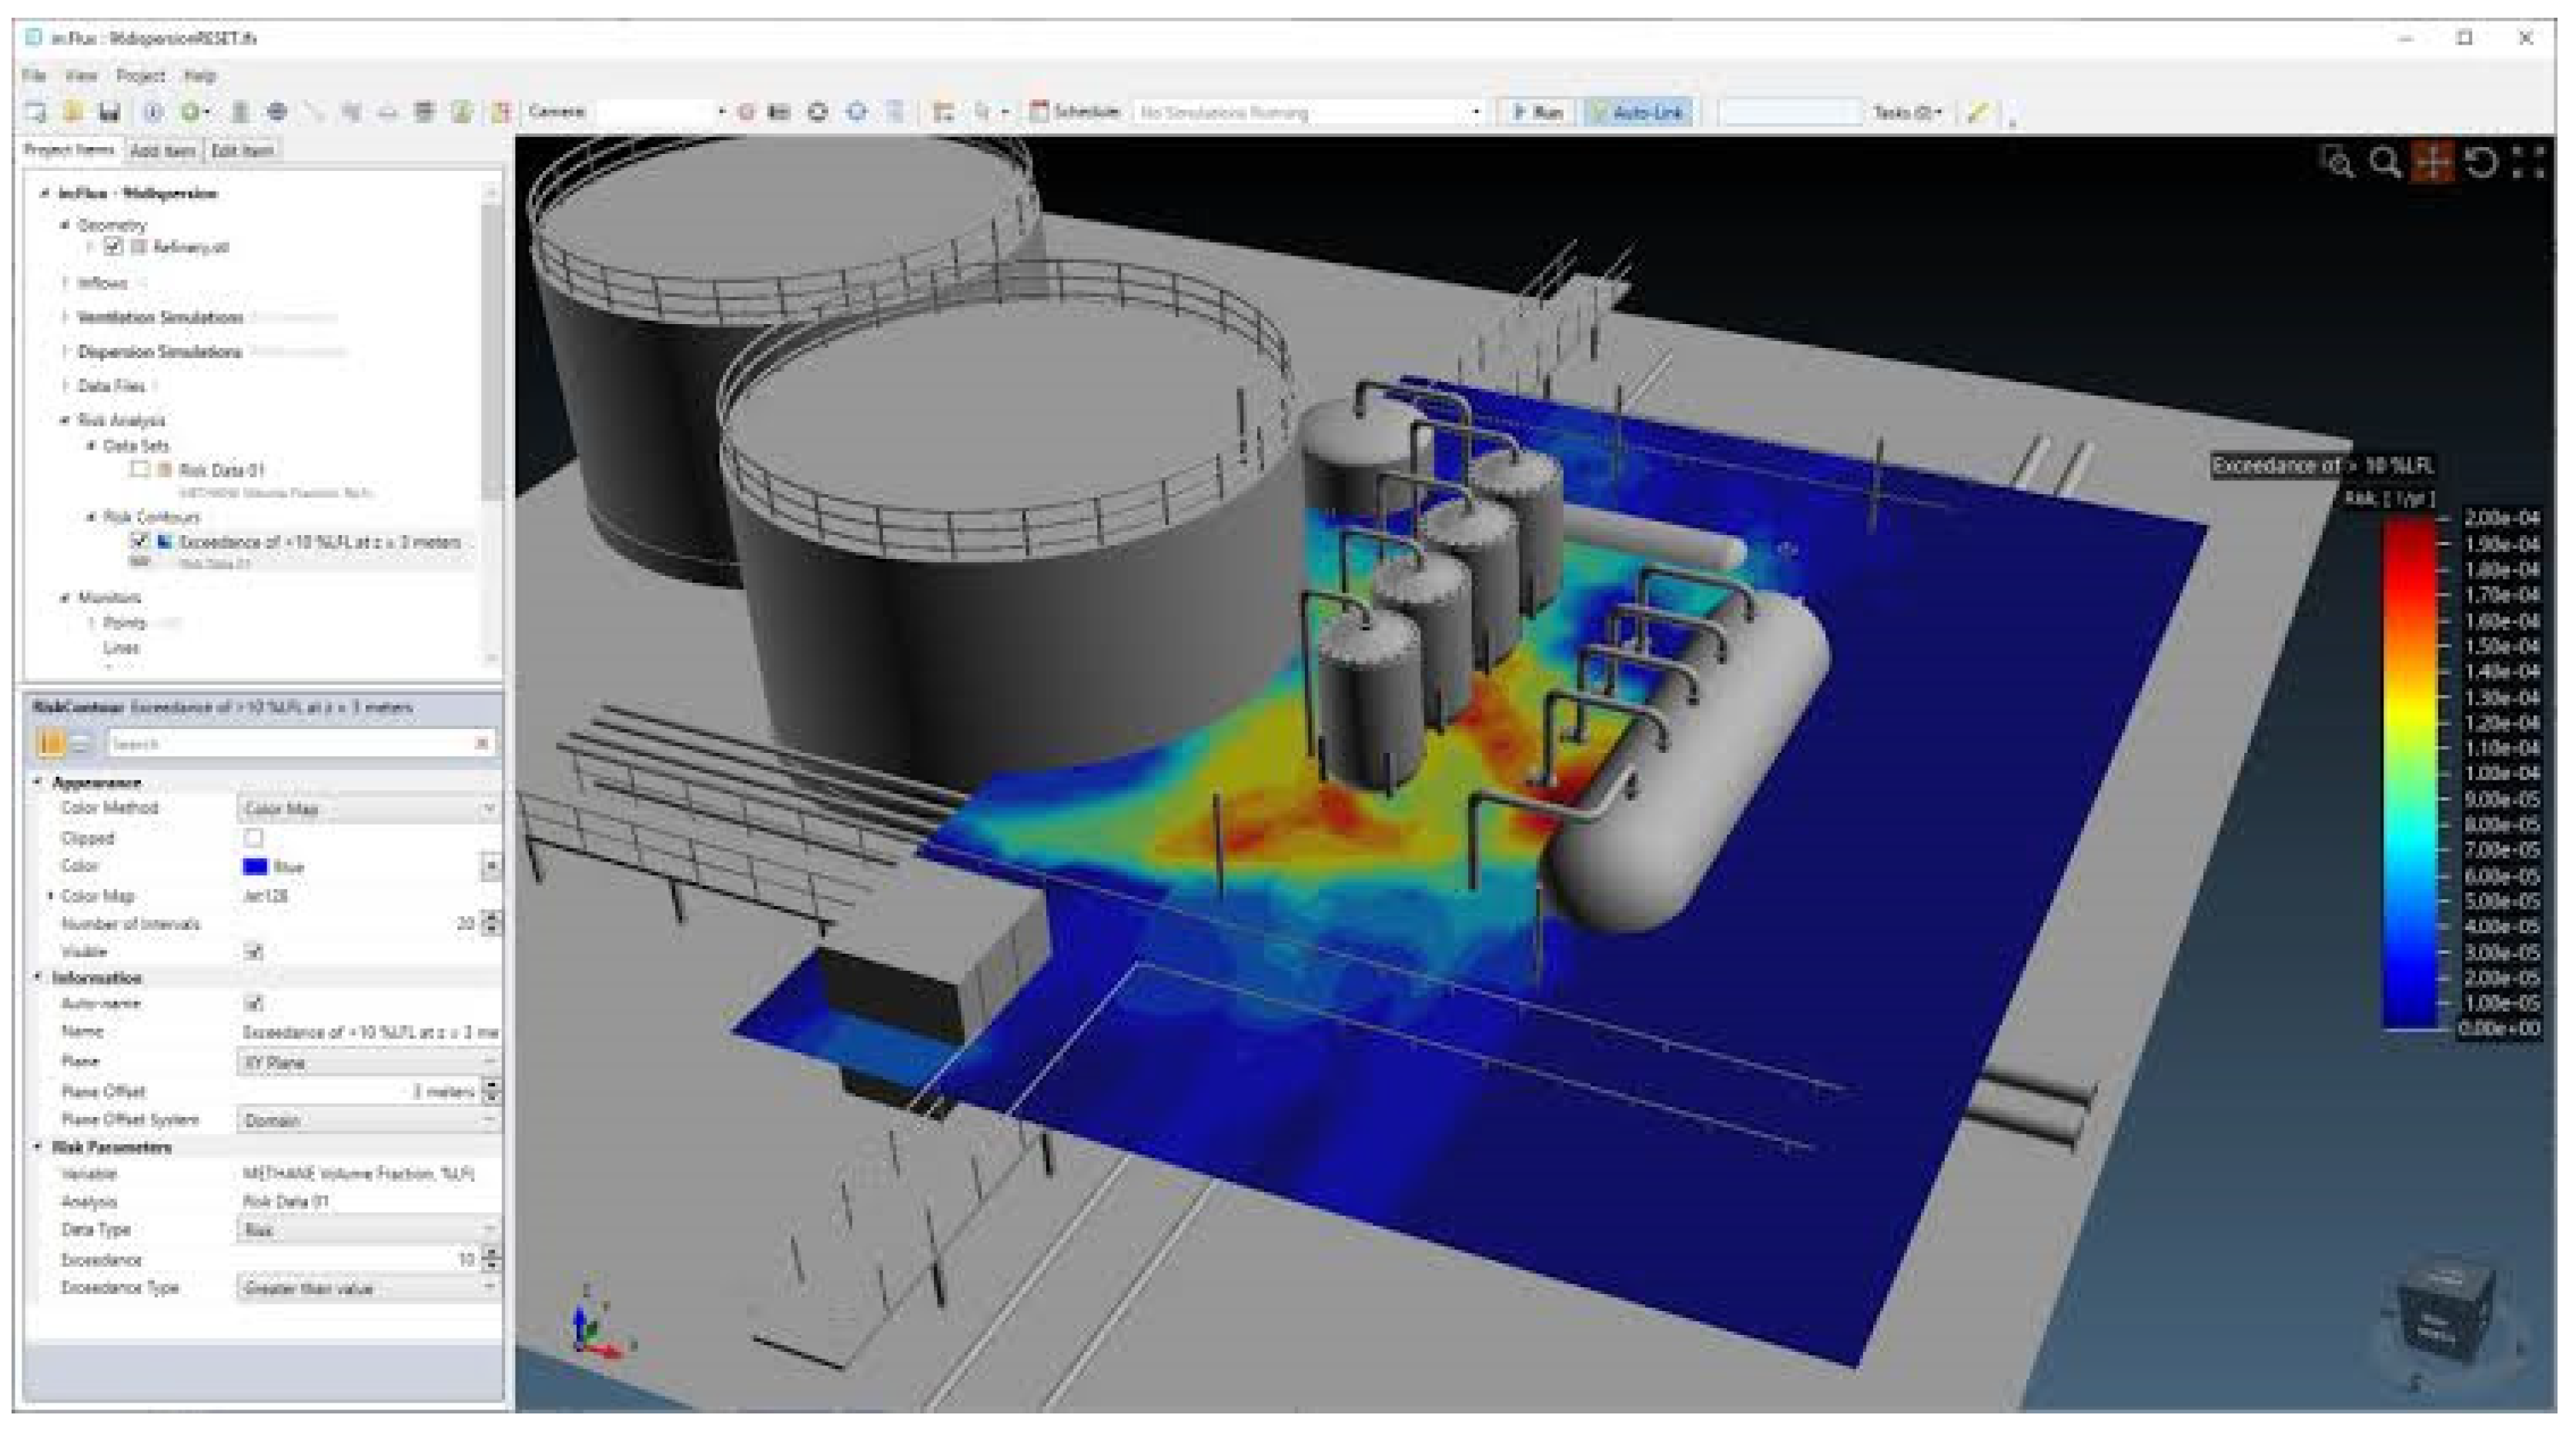Click the zoom-to-region icon in viewport

tap(2338, 162)
